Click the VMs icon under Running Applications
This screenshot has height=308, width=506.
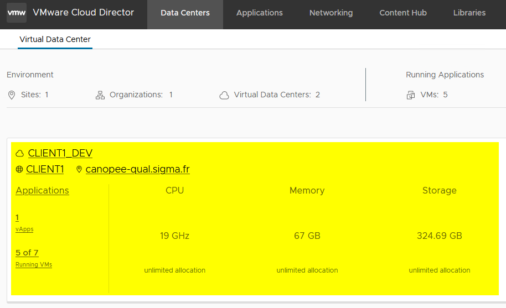[411, 95]
